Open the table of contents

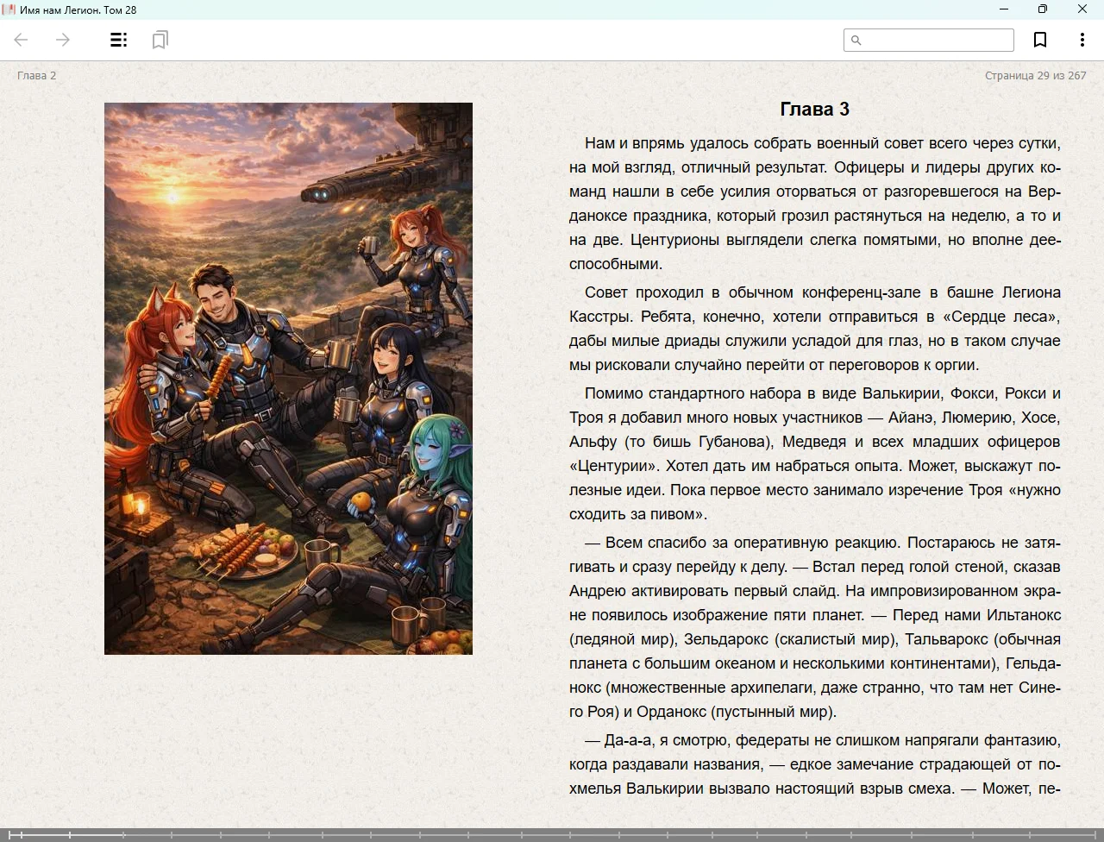(x=119, y=40)
